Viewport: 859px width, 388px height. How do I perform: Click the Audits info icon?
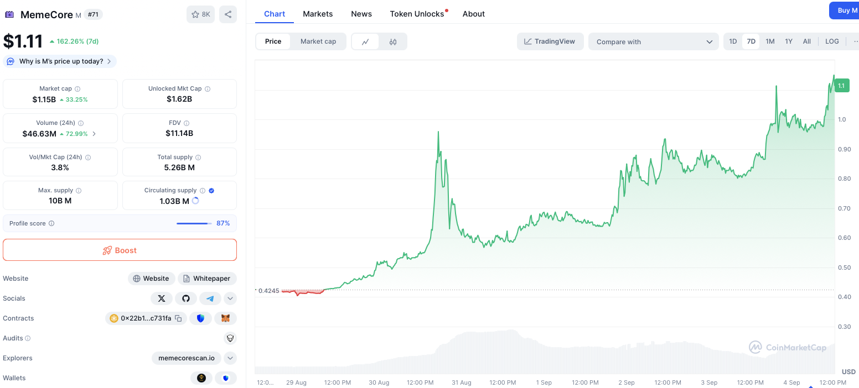[x=28, y=338]
